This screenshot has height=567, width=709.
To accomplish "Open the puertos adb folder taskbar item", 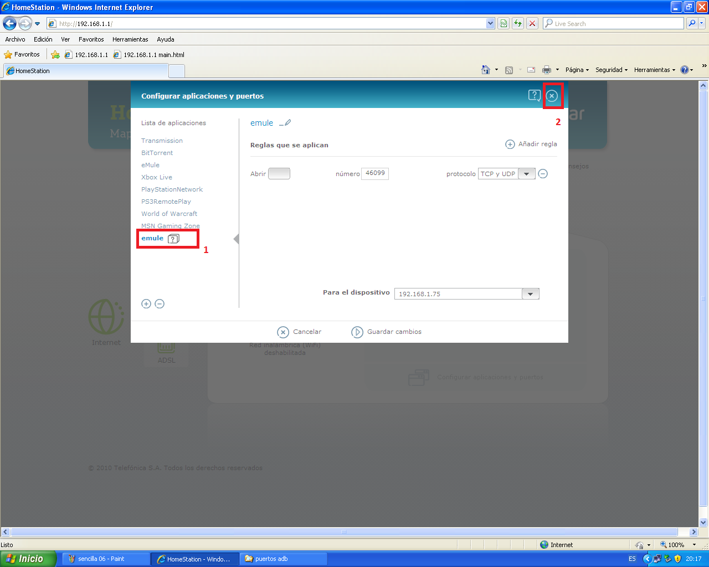I will (x=283, y=559).
